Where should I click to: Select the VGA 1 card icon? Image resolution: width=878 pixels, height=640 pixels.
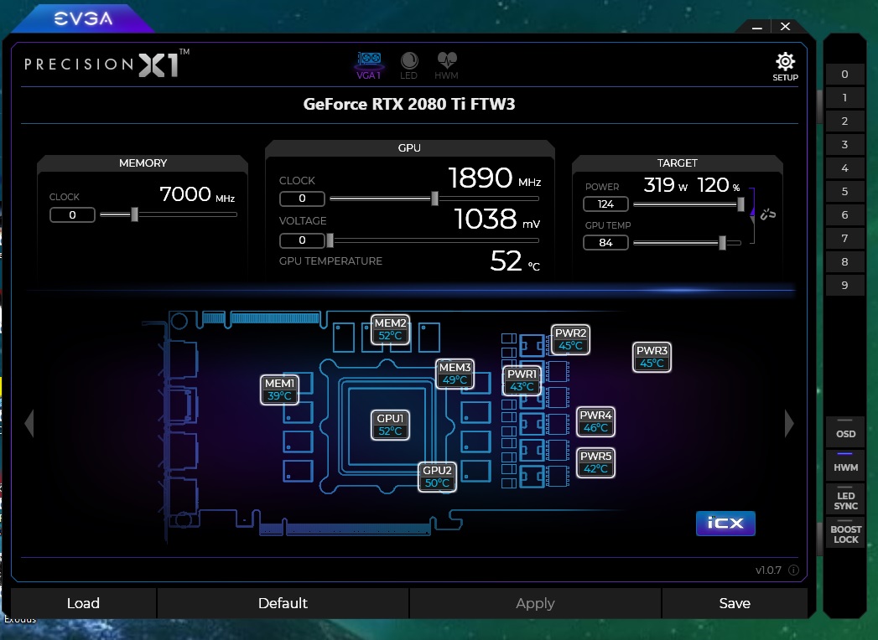tap(368, 65)
